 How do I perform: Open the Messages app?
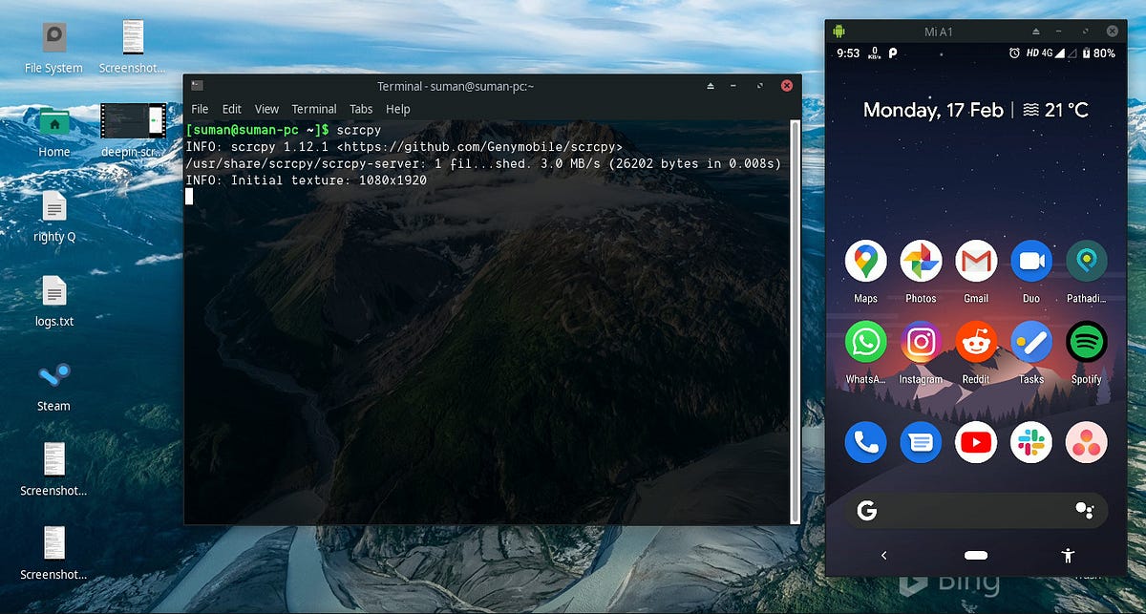click(x=920, y=441)
